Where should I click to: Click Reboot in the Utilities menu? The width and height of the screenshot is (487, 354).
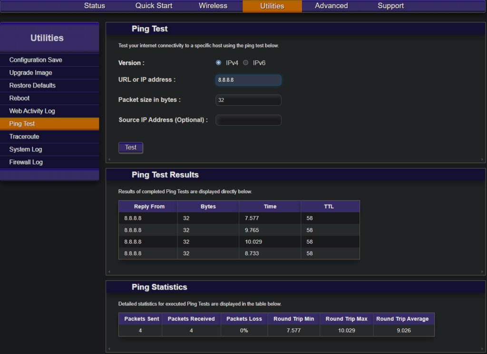click(x=19, y=98)
